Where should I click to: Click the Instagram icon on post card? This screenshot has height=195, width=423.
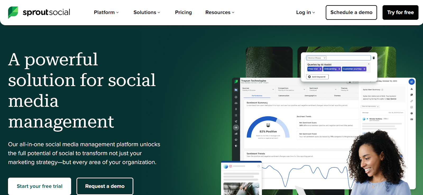231,166
